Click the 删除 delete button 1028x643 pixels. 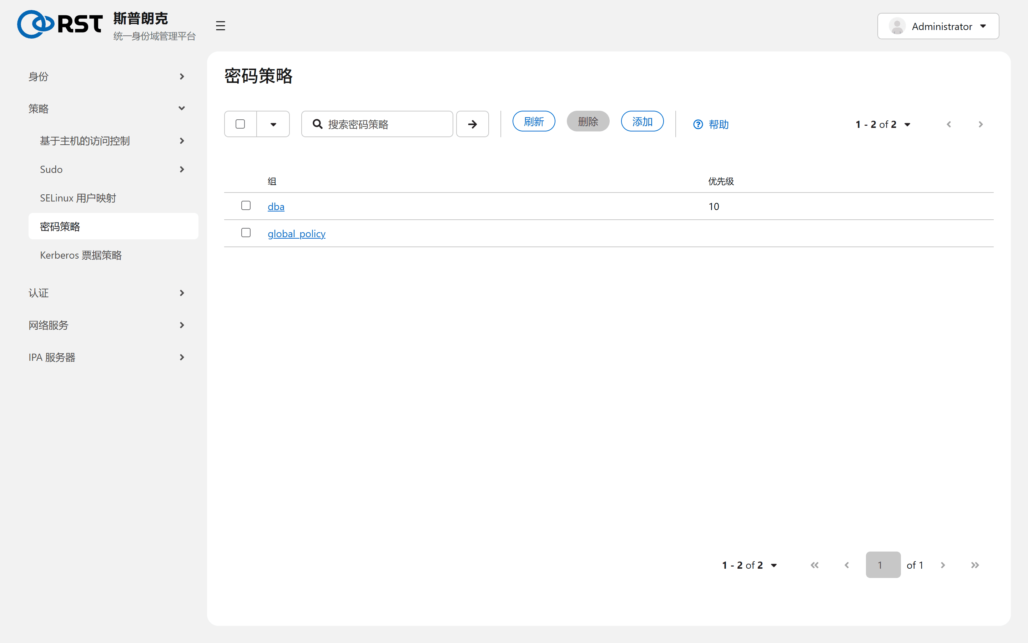pos(588,121)
